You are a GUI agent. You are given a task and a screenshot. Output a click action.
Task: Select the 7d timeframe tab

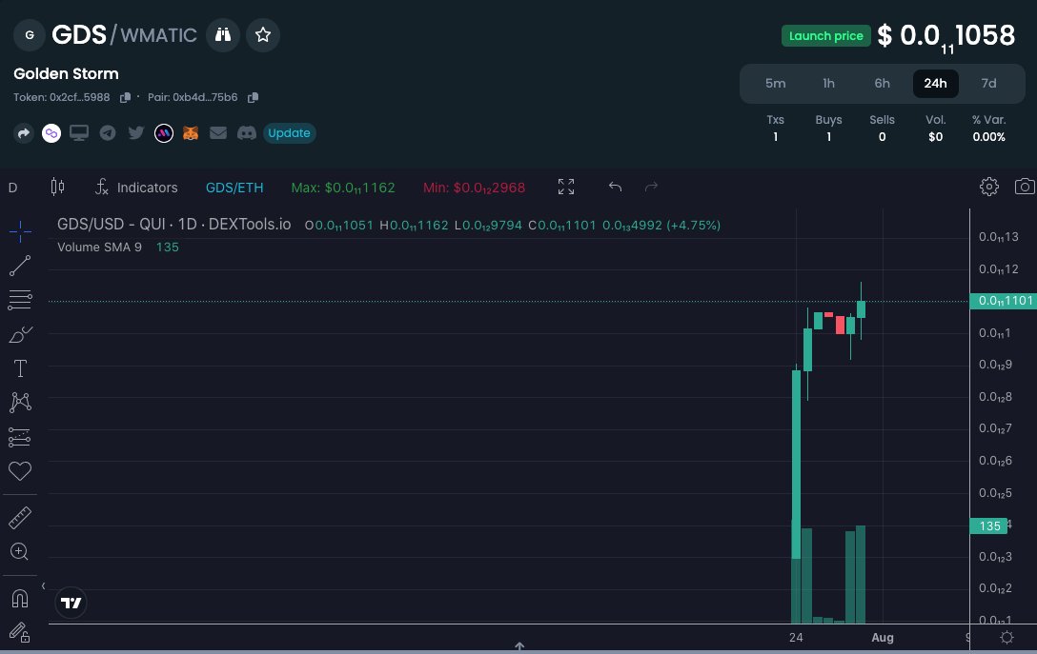point(988,83)
